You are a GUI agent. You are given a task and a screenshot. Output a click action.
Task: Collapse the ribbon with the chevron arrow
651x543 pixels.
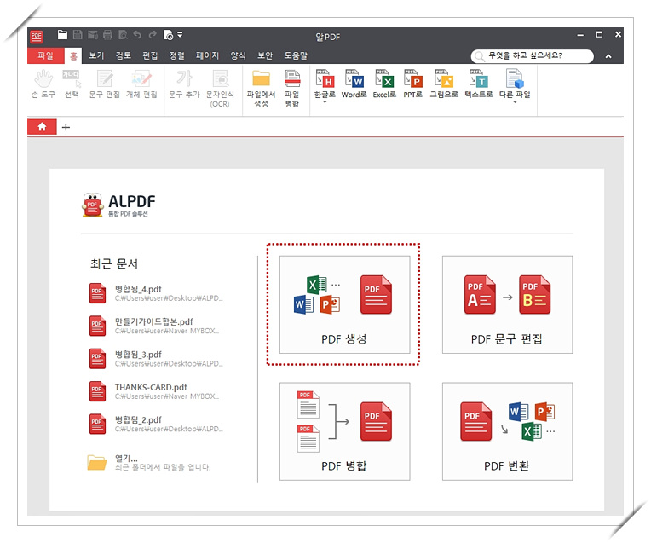pyautogui.click(x=608, y=56)
